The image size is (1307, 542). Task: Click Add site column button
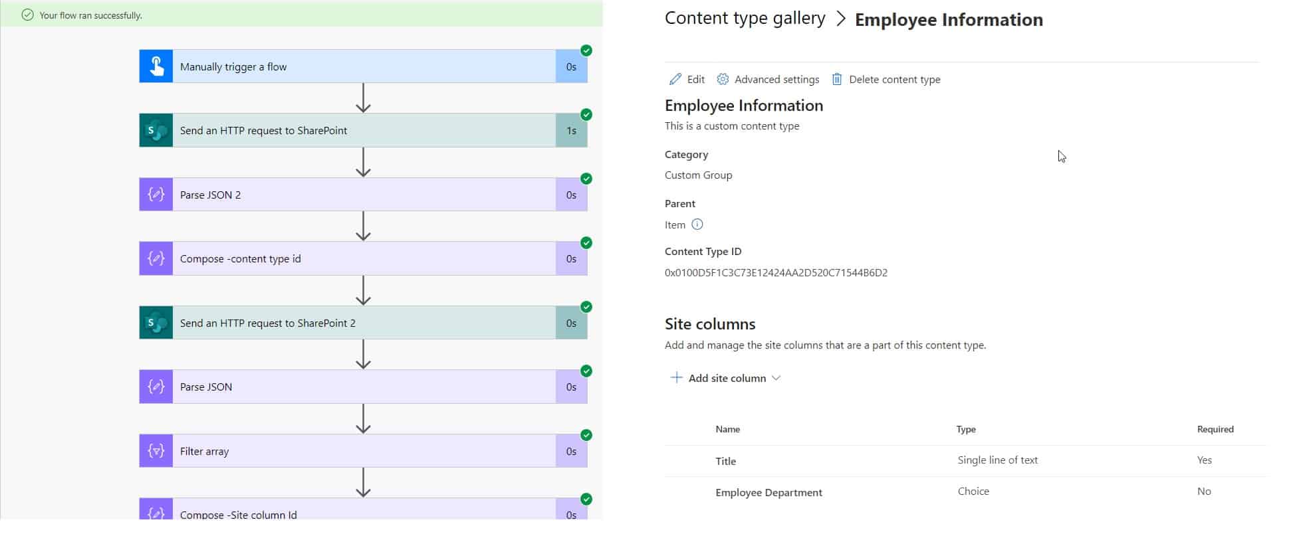pyautogui.click(x=725, y=378)
